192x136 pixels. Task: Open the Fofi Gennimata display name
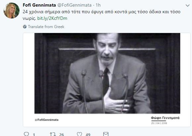point(39,5)
